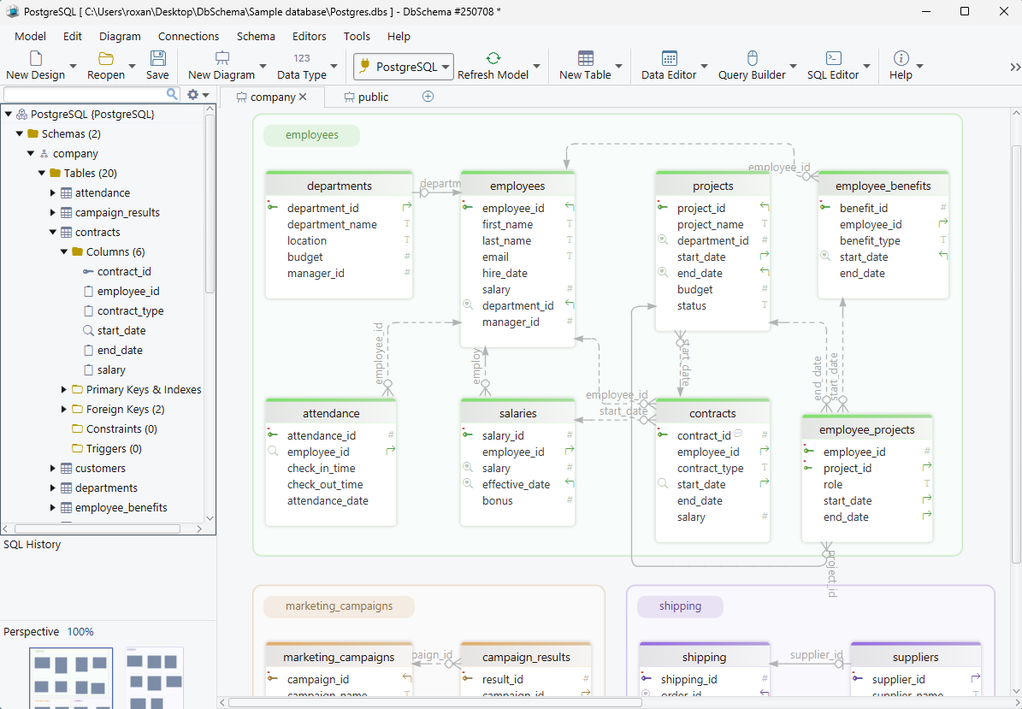Open New Design dropdown arrow
1022x709 pixels.
tap(73, 67)
